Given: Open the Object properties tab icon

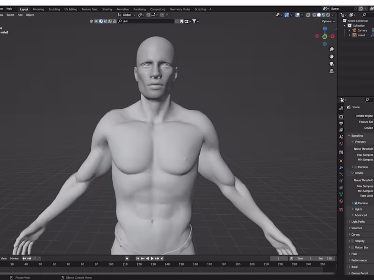Looking at the screenshot, I should 341,161.
